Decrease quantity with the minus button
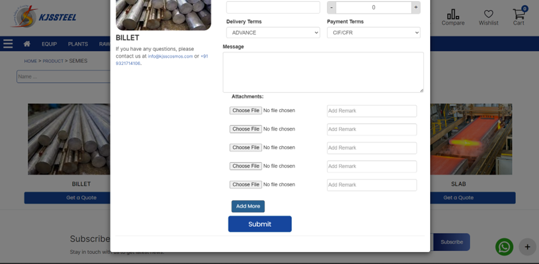Viewport: 539px width, 264px height. point(331,7)
